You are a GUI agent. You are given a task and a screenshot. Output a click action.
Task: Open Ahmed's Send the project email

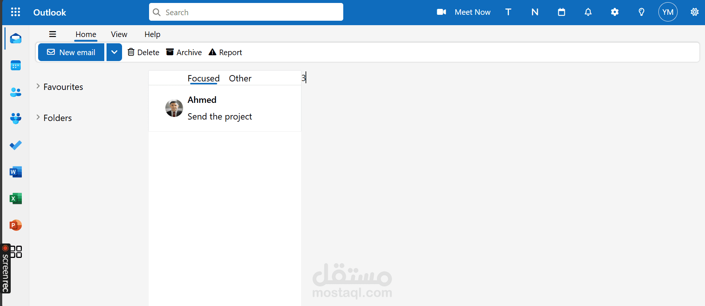tap(225, 108)
